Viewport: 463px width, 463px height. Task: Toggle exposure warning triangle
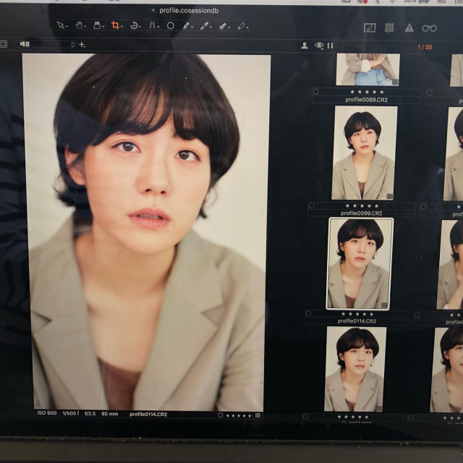click(409, 28)
